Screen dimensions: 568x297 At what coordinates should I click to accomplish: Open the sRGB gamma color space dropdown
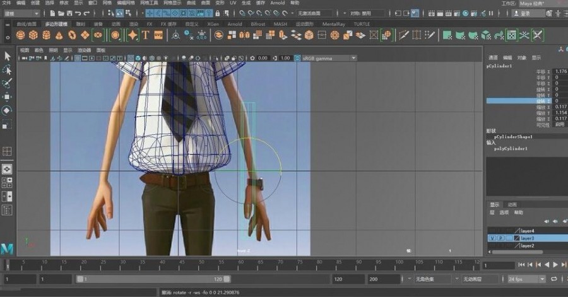(x=329, y=58)
